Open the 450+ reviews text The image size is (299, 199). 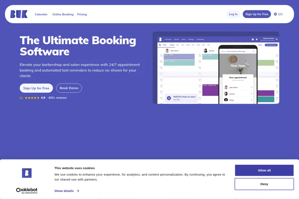click(57, 98)
